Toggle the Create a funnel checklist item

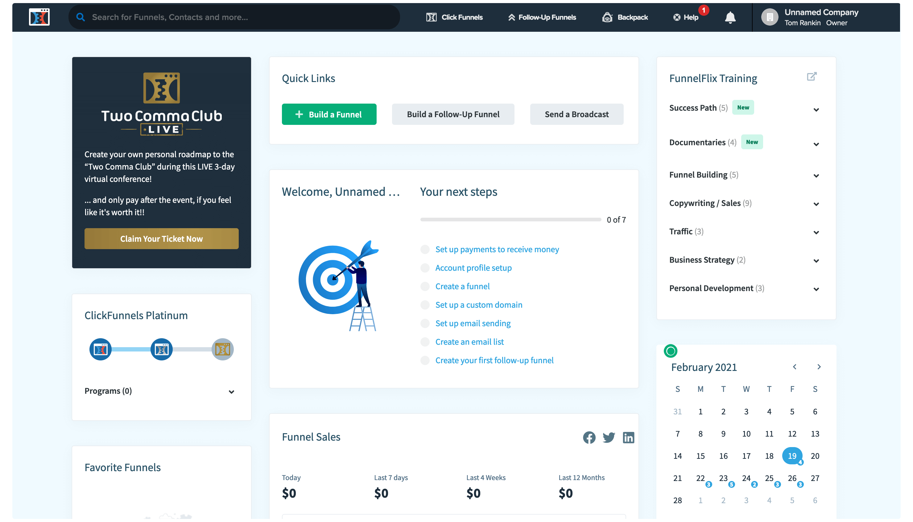pos(425,286)
